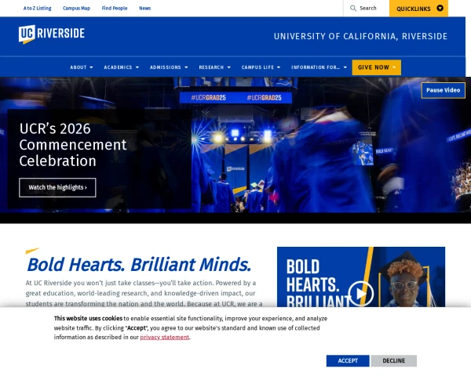
Task: Open the Give Now dropdown
Action: [x=376, y=67]
